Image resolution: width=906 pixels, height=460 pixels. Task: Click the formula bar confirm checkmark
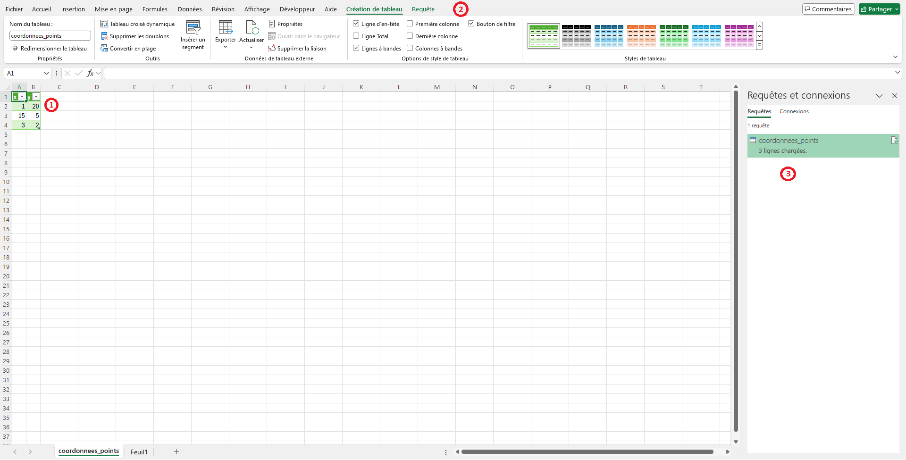click(79, 73)
